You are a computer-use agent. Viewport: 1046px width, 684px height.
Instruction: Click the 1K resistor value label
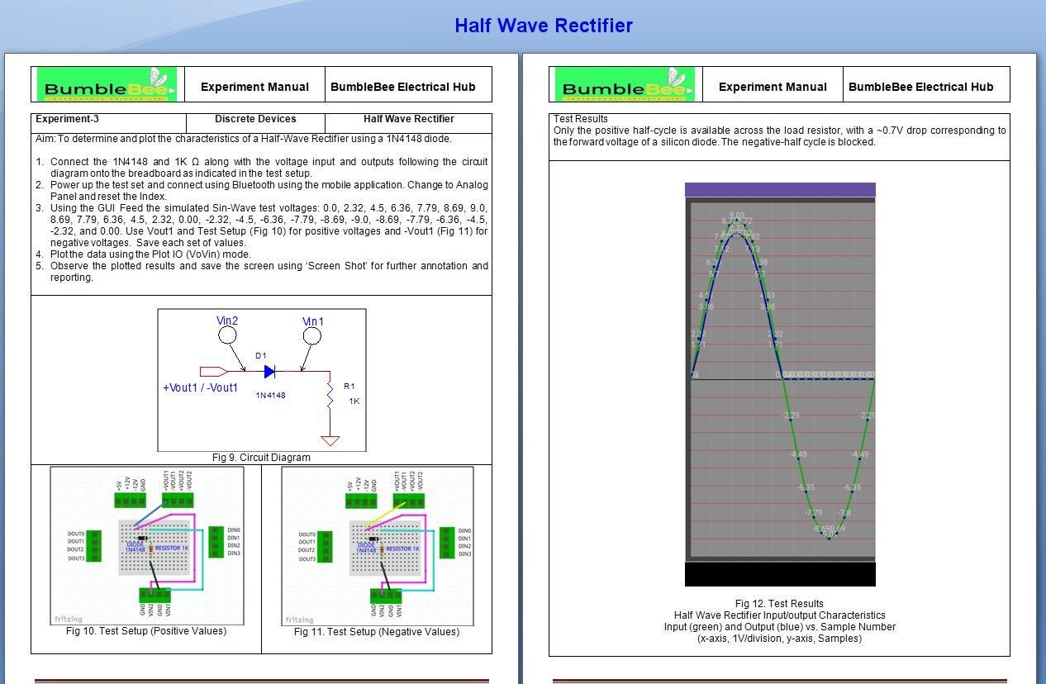pyautogui.click(x=354, y=401)
